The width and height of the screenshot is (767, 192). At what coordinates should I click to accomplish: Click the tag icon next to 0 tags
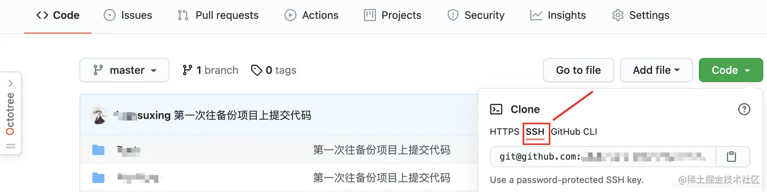pos(257,70)
